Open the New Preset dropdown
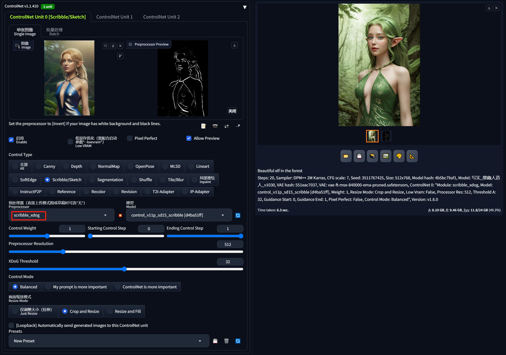 click(x=109, y=341)
